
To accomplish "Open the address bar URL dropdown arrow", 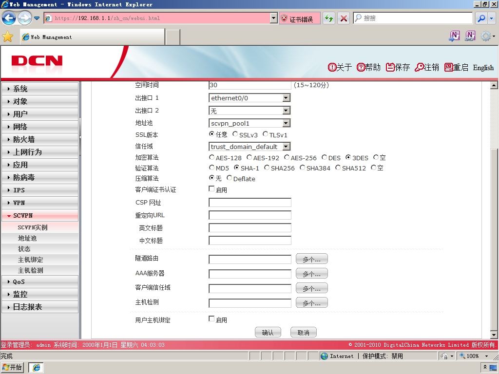I will coord(274,18).
